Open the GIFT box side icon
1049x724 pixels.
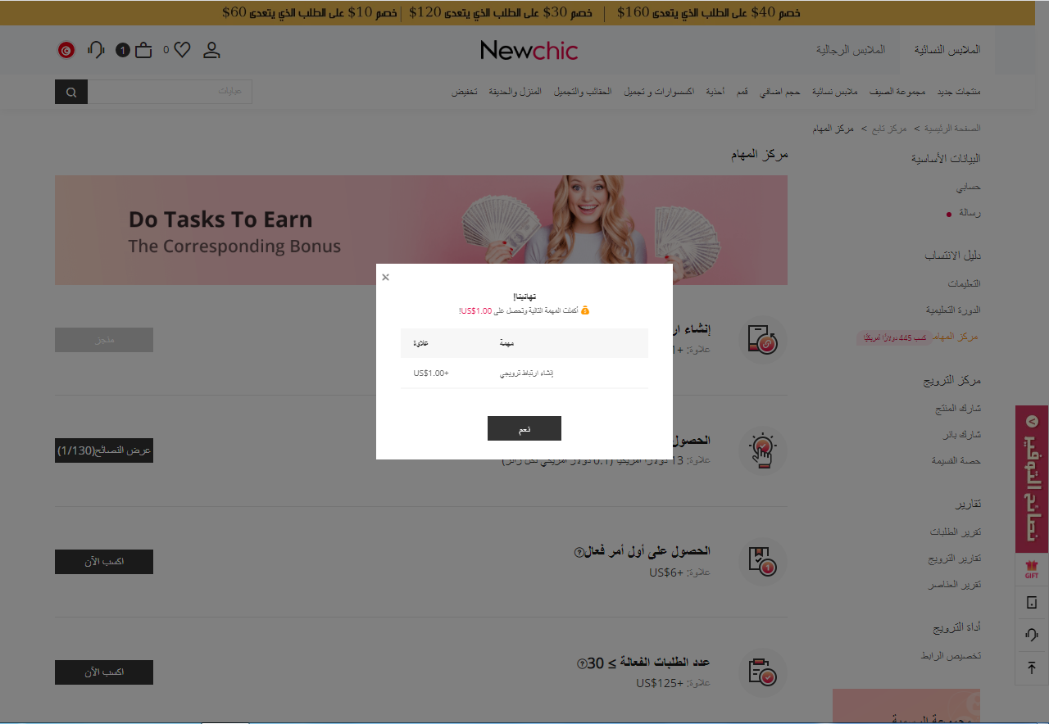pyautogui.click(x=1032, y=569)
